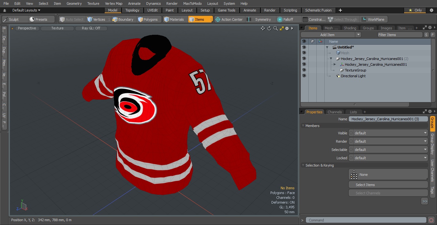Open Items panel settings gear
The image size is (437, 225).
[430, 28]
